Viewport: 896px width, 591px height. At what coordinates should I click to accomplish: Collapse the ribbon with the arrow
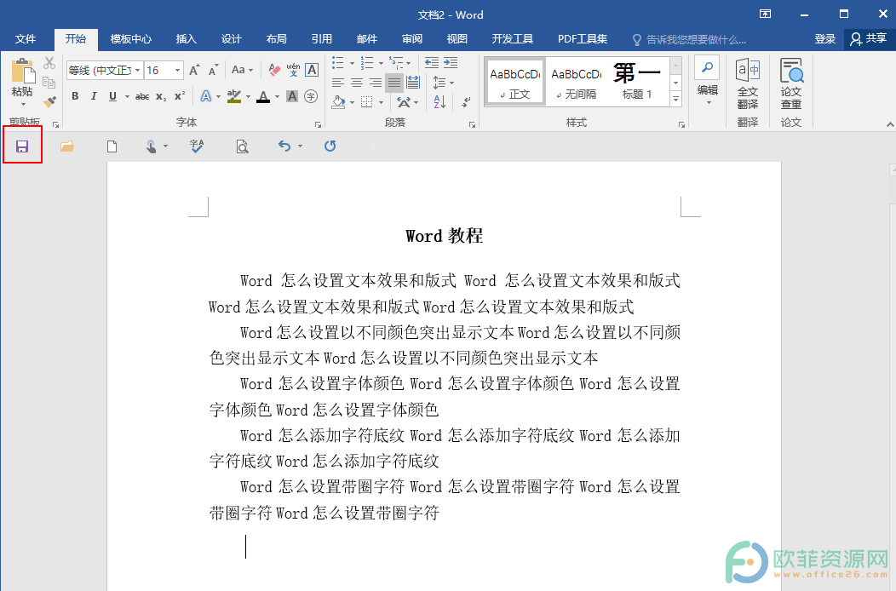[x=890, y=124]
